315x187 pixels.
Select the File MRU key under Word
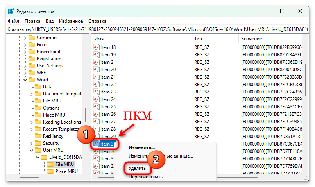coord(52,101)
